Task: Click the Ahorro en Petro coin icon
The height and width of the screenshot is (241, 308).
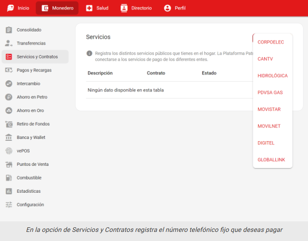Action: click(9, 97)
